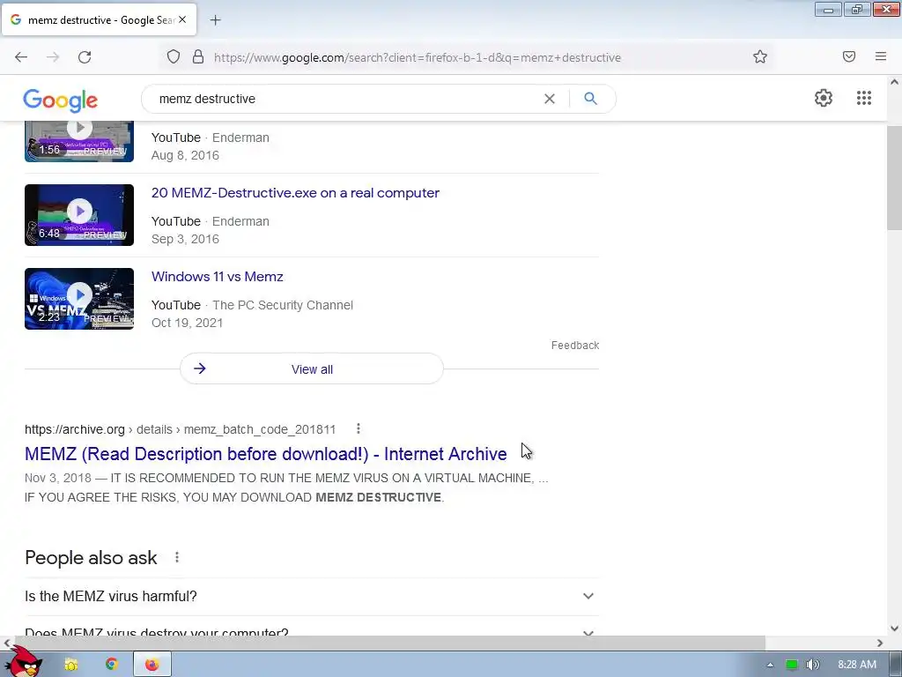Select the memz destructive Google Search tab

99,19
